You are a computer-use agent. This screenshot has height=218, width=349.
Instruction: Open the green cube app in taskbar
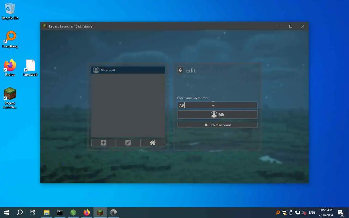[x=73, y=213]
